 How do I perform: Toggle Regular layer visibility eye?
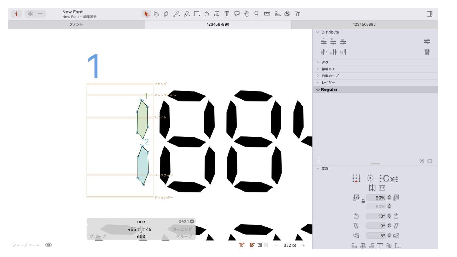(x=318, y=90)
